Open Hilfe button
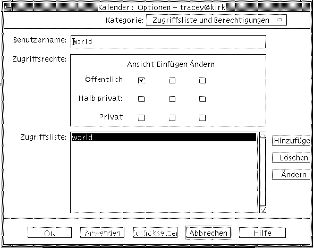This screenshot has height=248, width=314. pyautogui.click(x=262, y=233)
